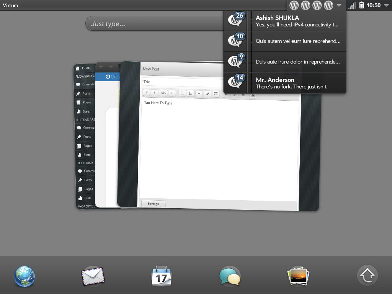Collapse the notifications dropdown arrow beside WordPress icons
Image resolution: width=392 pixels, height=294 pixels.
point(339,5)
